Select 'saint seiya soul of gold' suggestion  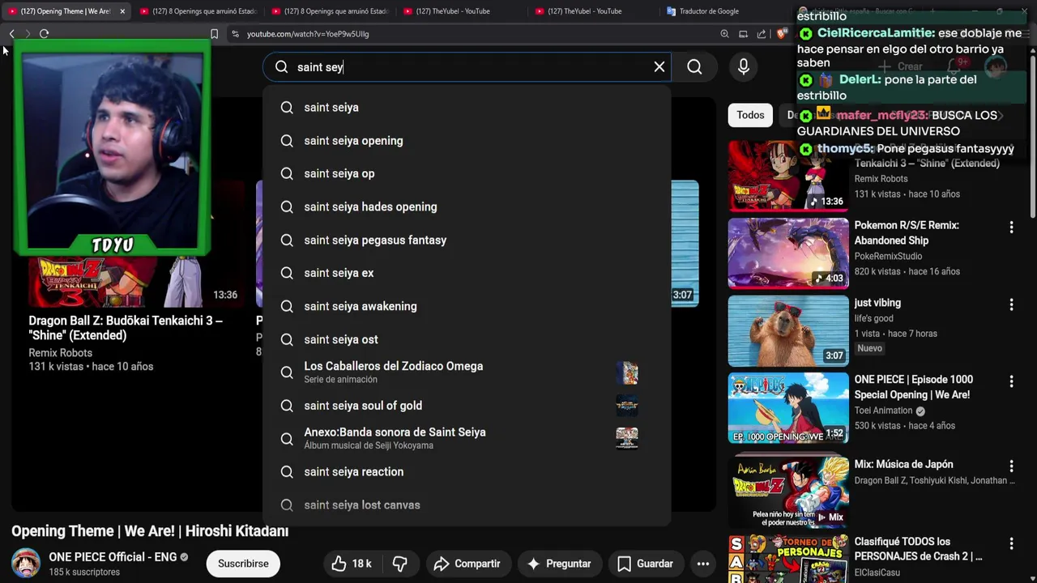(x=467, y=406)
